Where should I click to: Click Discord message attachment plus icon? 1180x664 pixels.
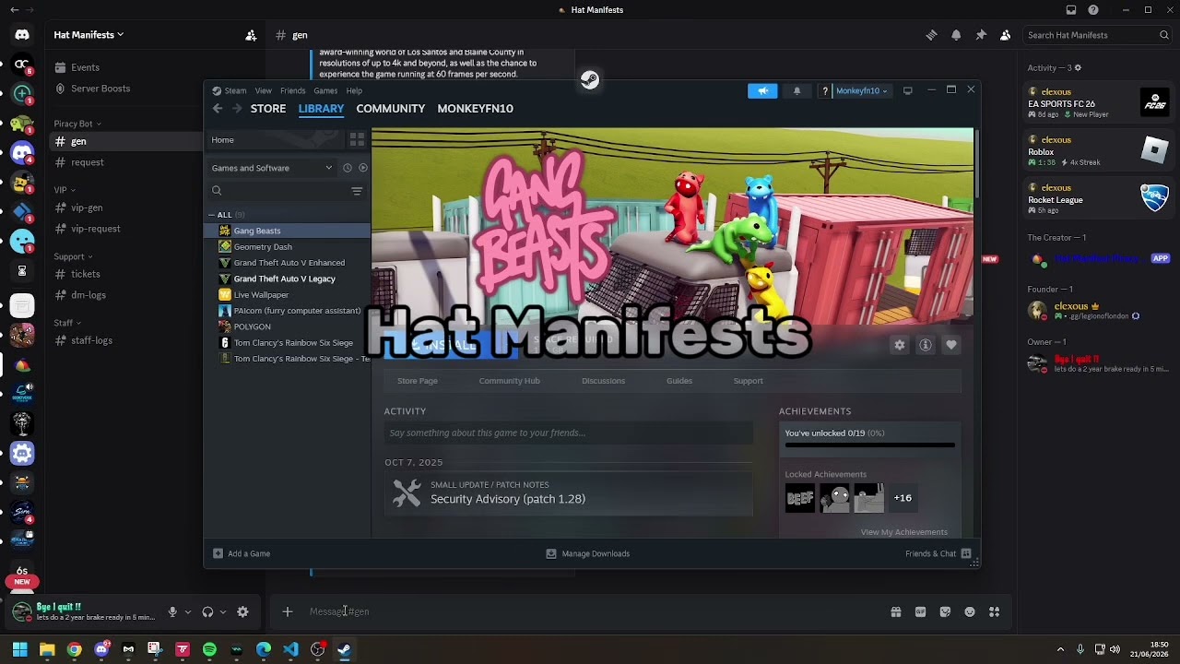pyautogui.click(x=288, y=611)
